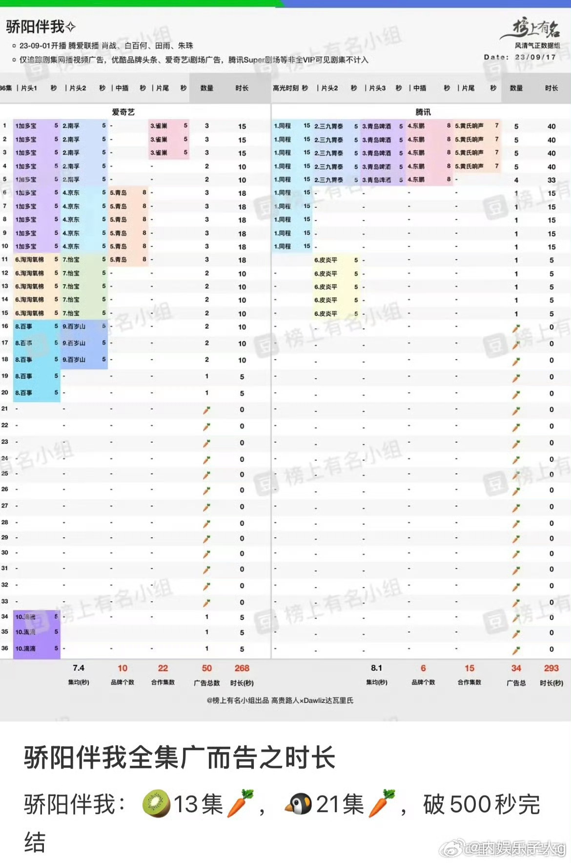The width and height of the screenshot is (571, 863).
Task: Click the 风清气正数据组 label
Action: point(537,45)
